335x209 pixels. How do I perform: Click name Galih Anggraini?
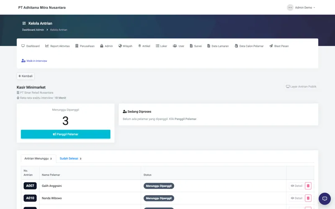[x=52, y=186]
